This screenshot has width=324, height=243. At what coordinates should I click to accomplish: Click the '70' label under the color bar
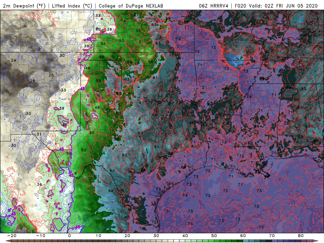[x=272, y=236]
